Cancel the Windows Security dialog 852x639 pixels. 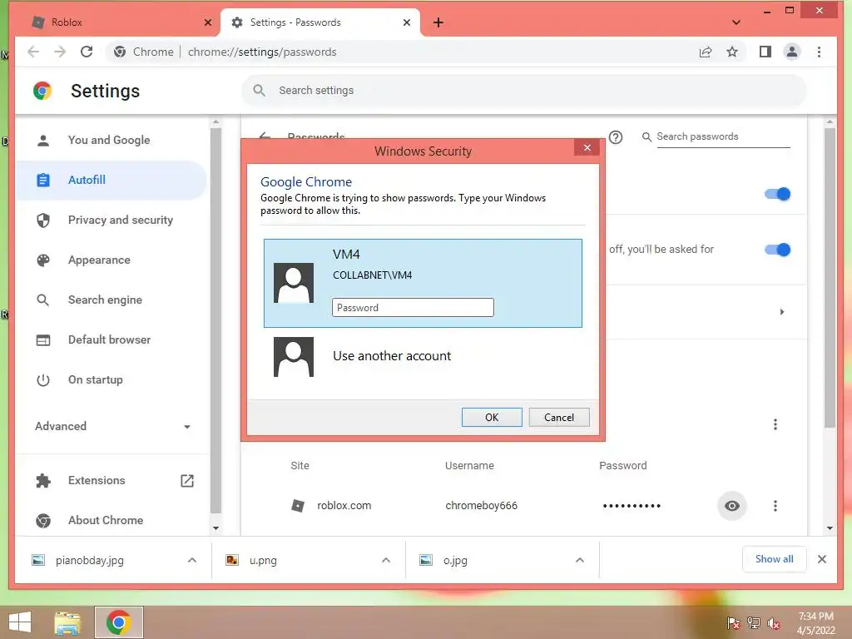[559, 418]
